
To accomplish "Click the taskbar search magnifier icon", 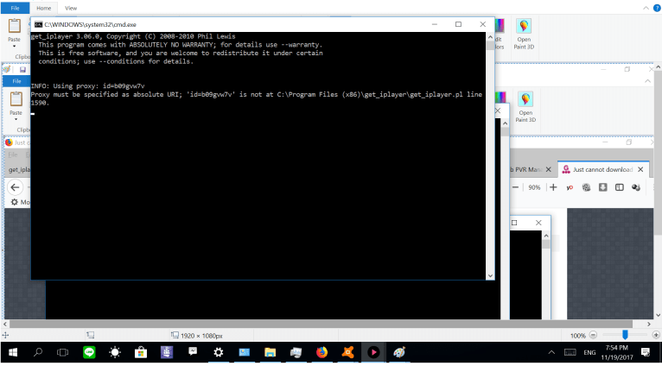I will pyautogui.click(x=39, y=352).
